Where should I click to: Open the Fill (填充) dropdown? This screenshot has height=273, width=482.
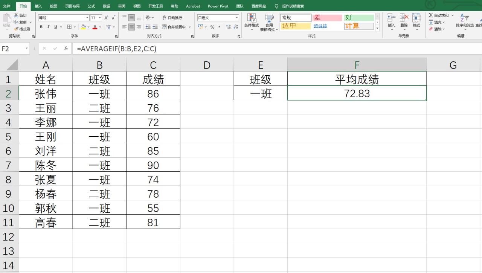pos(437,22)
